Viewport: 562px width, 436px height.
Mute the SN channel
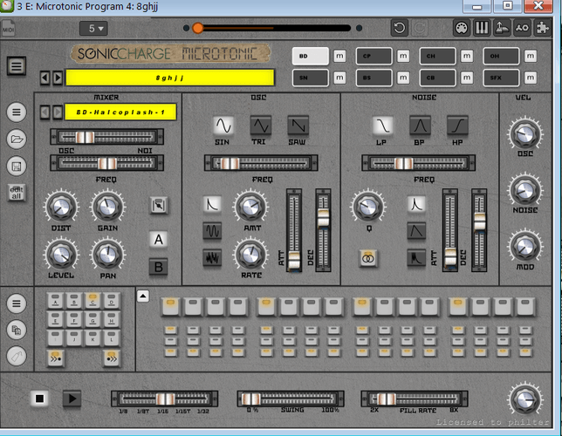[339, 78]
